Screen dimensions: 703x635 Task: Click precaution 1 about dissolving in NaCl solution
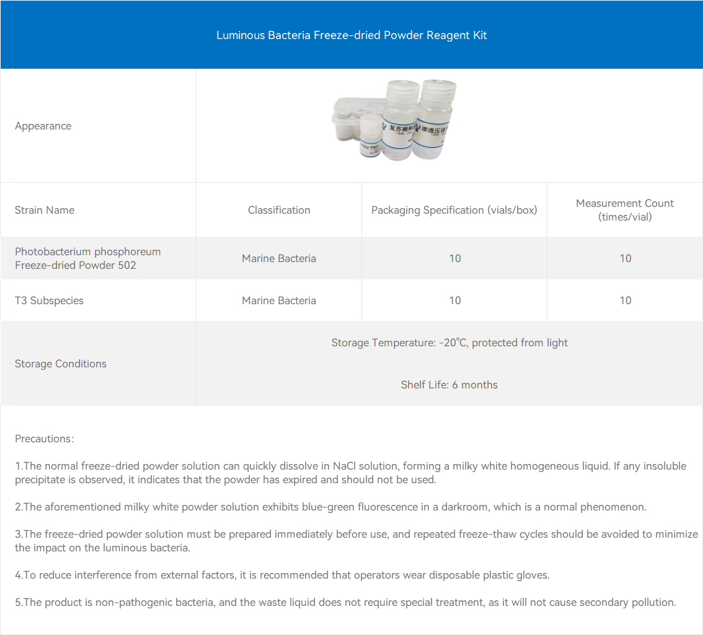point(351,473)
